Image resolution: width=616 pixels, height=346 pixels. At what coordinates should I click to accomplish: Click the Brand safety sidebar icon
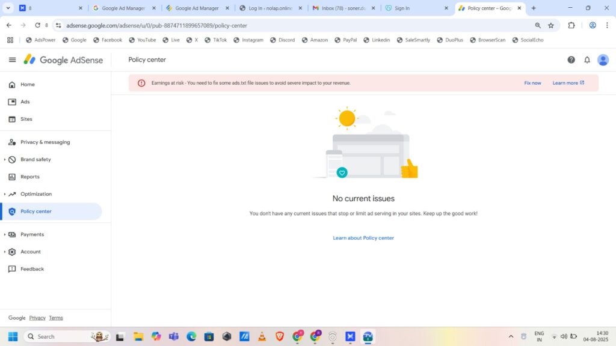[12, 159]
